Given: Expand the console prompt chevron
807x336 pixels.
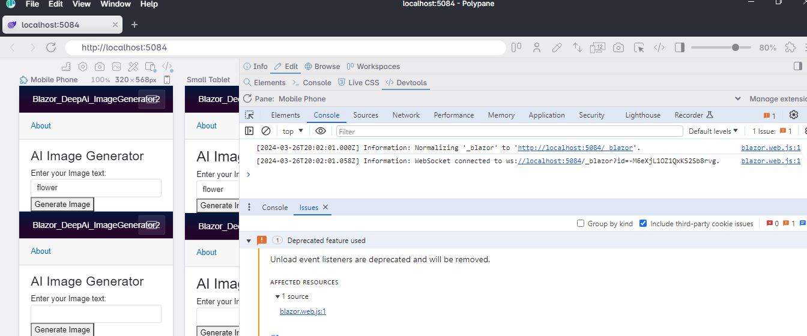Looking at the screenshot, I should 249,175.
